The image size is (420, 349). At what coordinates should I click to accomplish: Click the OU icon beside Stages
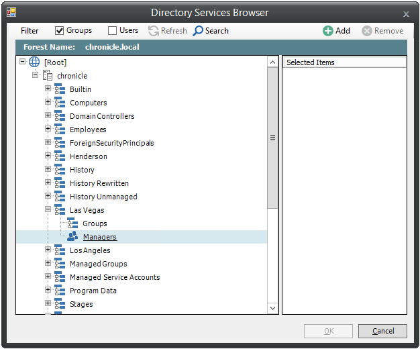tap(60, 304)
